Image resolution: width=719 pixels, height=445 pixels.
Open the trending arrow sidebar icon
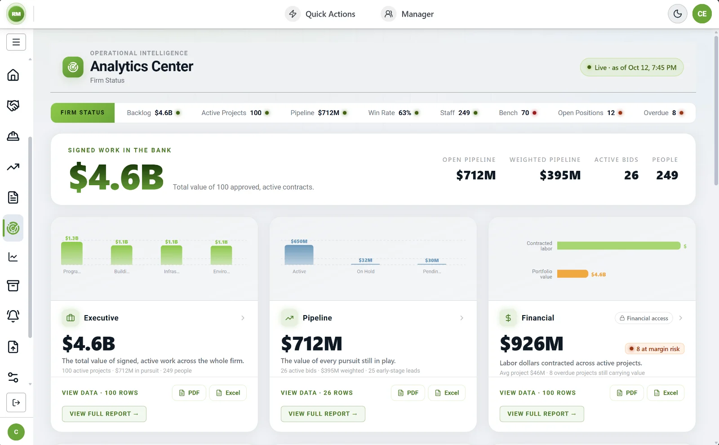point(13,167)
